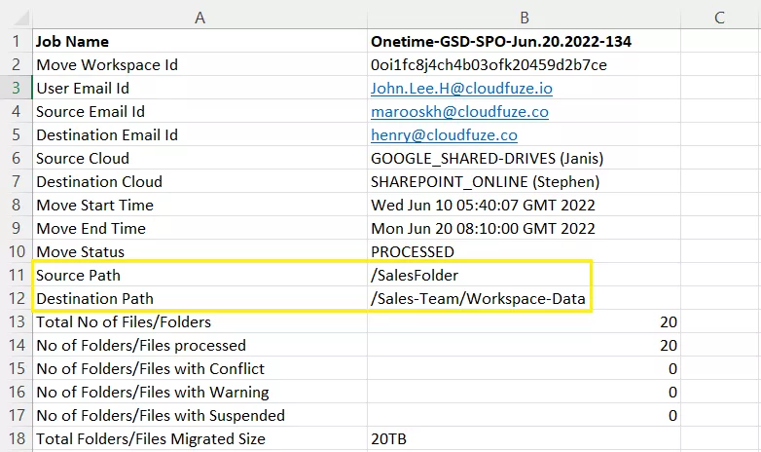Select the value 0 for Files with Conflict
The image size is (761, 452).
point(525,368)
